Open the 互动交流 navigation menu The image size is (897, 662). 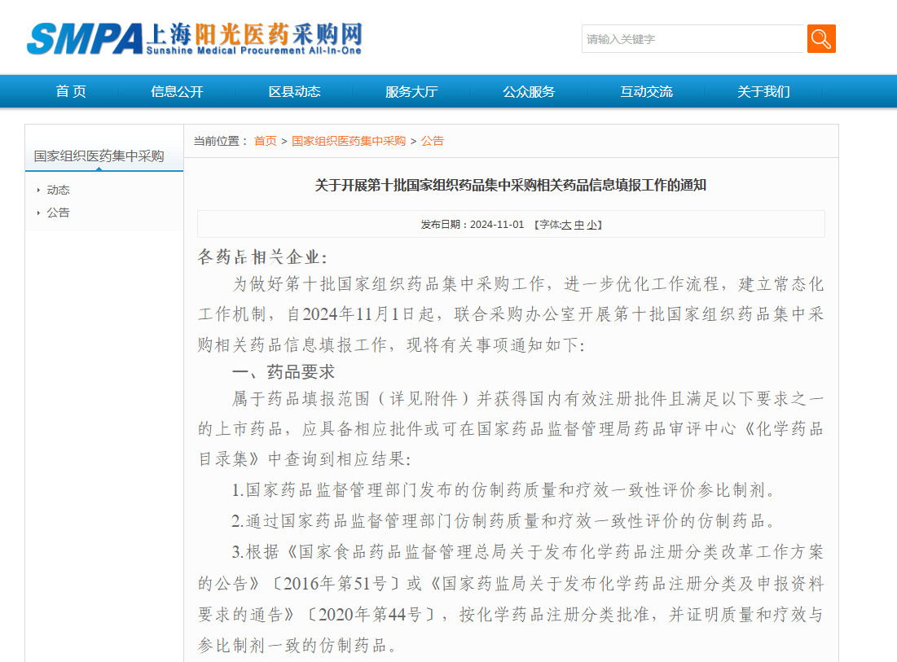644,91
